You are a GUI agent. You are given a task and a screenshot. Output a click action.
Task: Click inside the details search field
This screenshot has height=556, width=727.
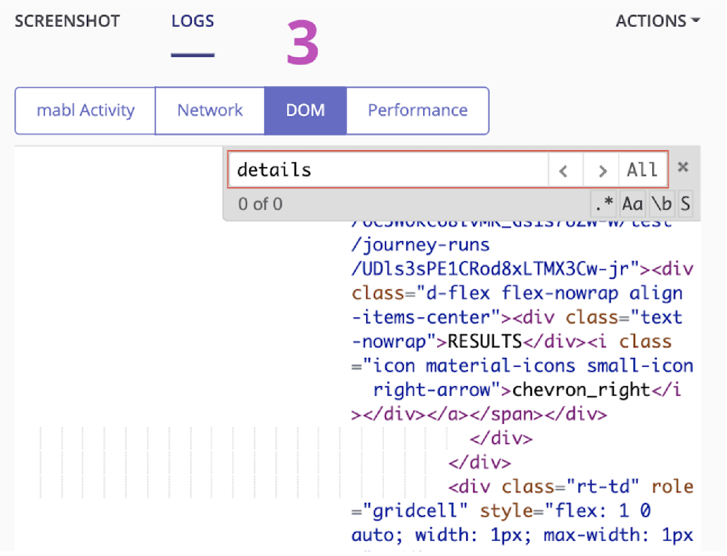point(386,170)
